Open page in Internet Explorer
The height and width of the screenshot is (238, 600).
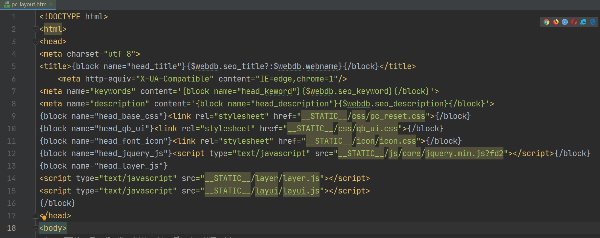[583, 22]
